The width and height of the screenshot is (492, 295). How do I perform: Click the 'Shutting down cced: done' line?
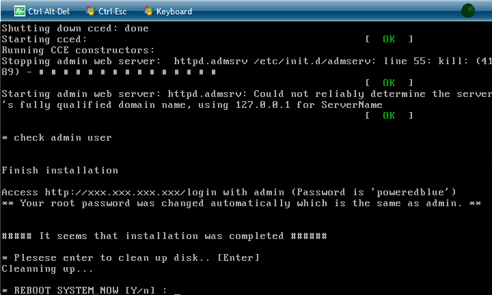75,28
